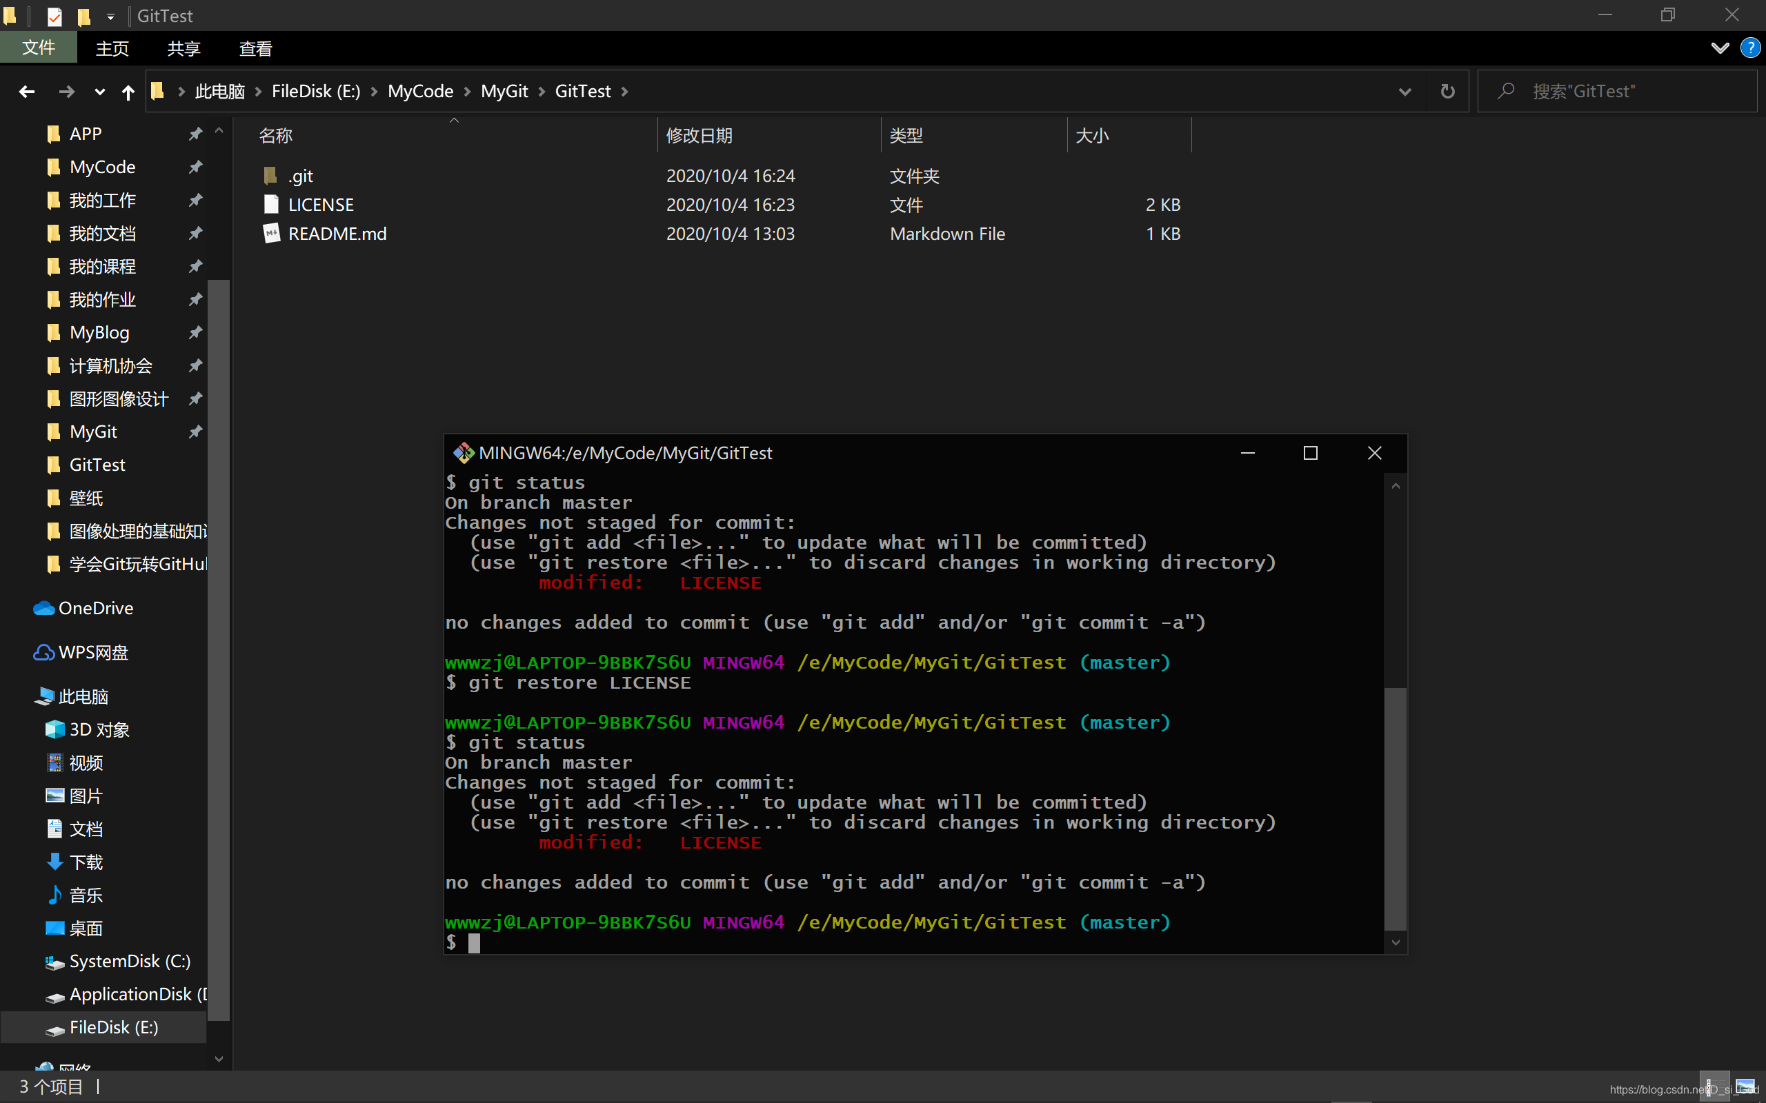Screen dimensions: 1766x1103
Task: Click the 3D 对象 cube icon
Action: coord(54,729)
